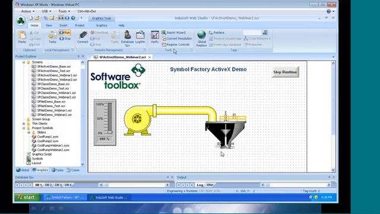Collapse the Project Symbols folder

[24, 128]
